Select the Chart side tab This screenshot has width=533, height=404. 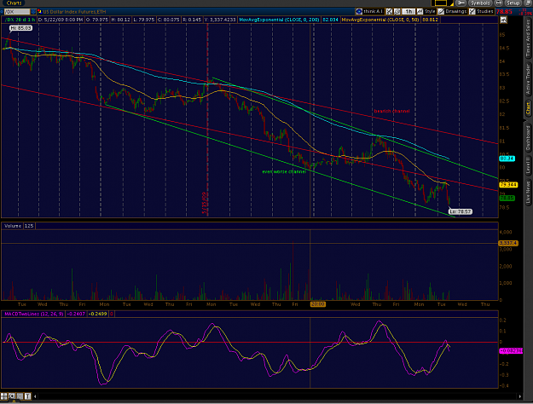(x=528, y=108)
